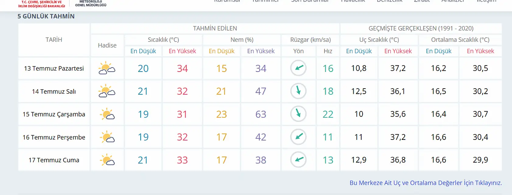The width and height of the screenshot is (512, 195).
Task: Click the 17 Temmuz Cuma weather icon
Action: tap(107, 160)
